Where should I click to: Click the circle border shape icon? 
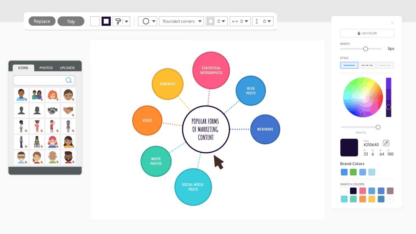tap(145, 21)
